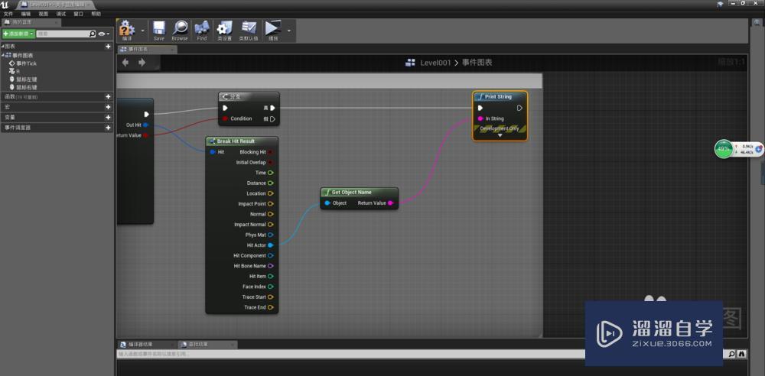Switch to the 编译器结果 tab
Screen dimensions: 765x376
tap(146, 345)
